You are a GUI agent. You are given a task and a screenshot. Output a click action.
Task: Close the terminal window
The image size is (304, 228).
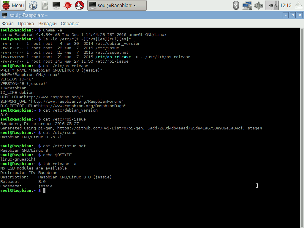pyautogui.click(x=300, y=15)
